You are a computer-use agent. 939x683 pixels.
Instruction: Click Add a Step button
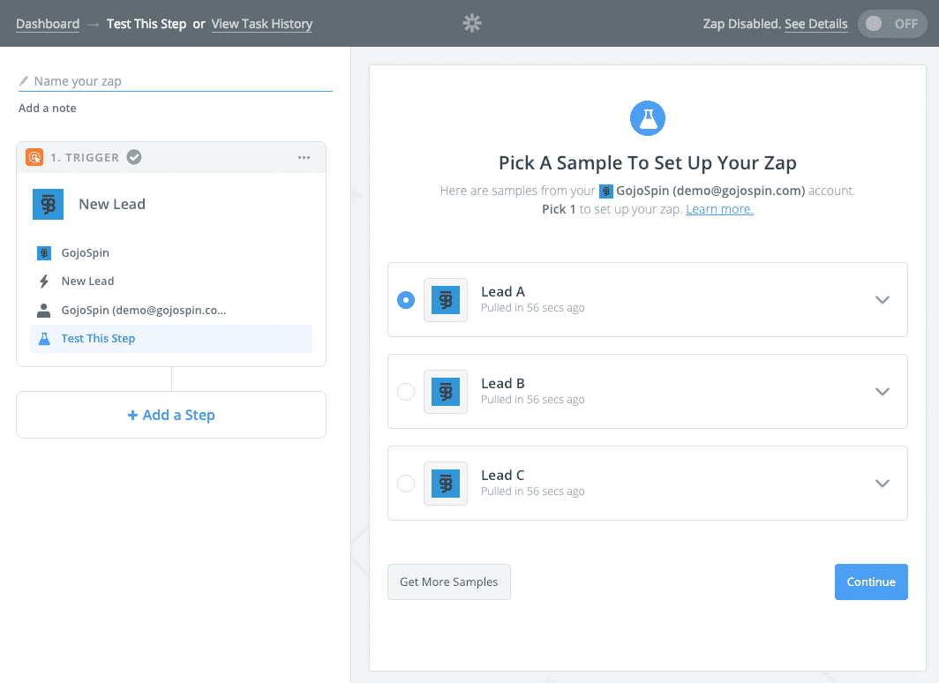pyautogui.click(x=171, y=415)
